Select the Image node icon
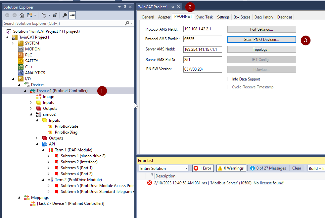The image size is (325, 218). point(39,97)
